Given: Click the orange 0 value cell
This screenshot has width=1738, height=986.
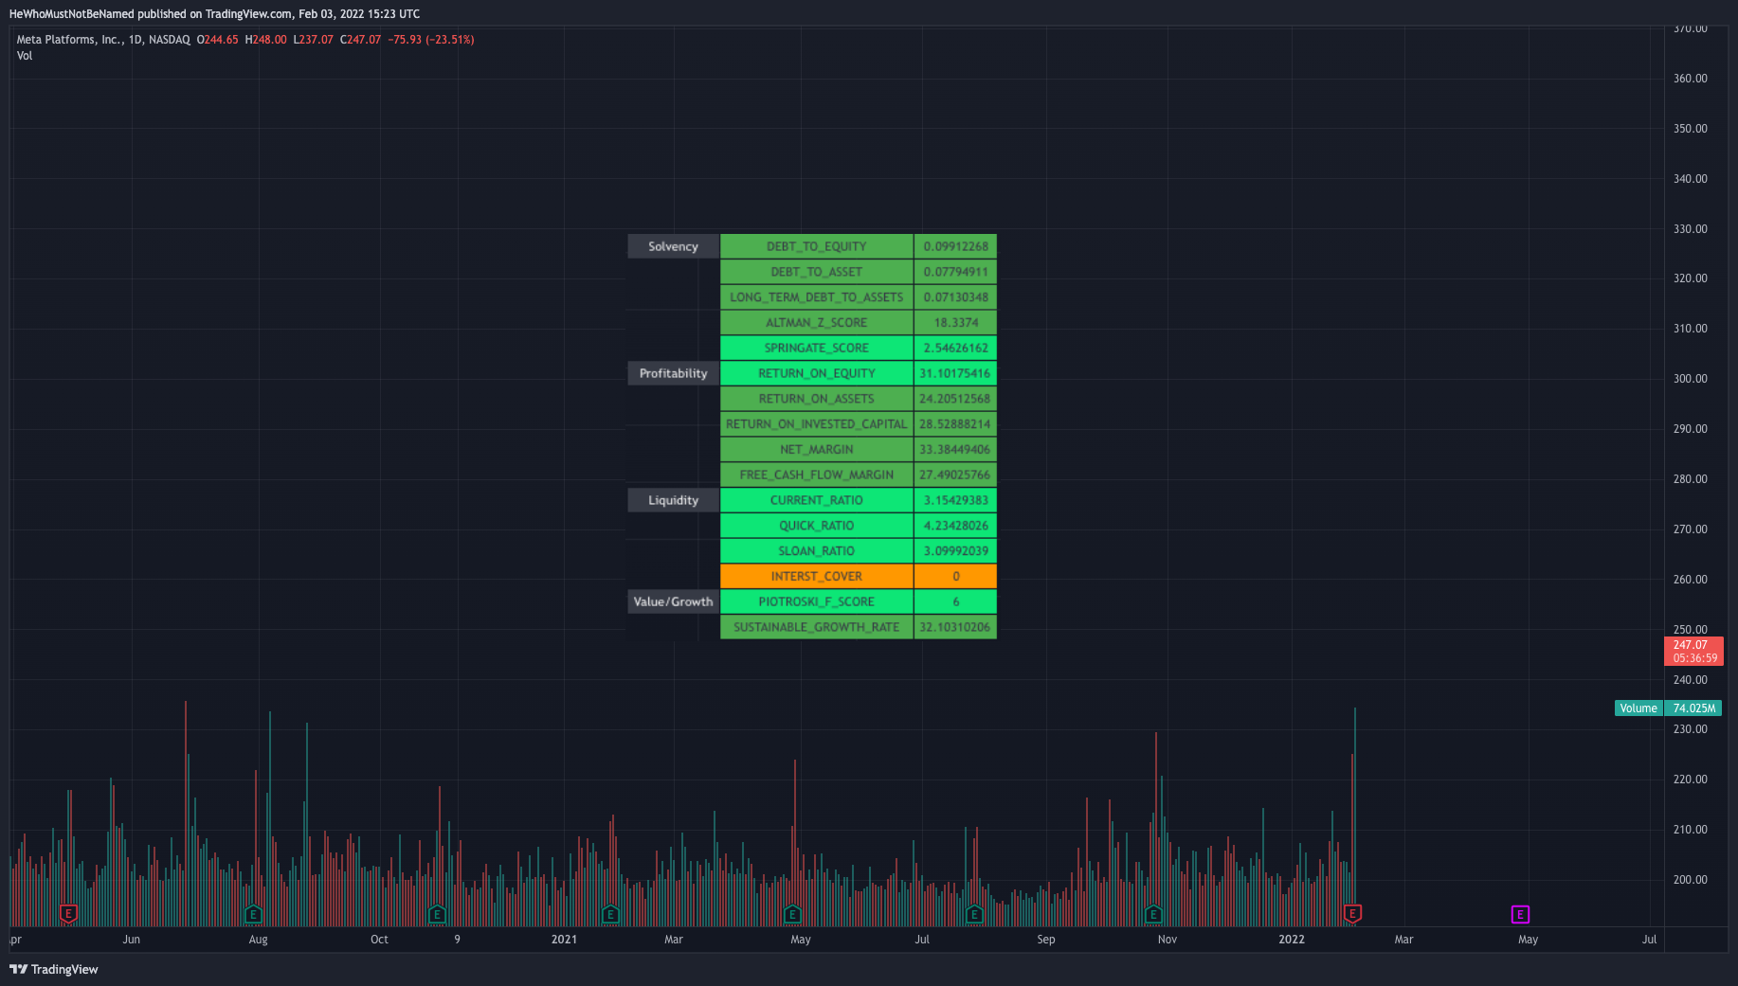Looking at the screenshot, I should [955, 576].
